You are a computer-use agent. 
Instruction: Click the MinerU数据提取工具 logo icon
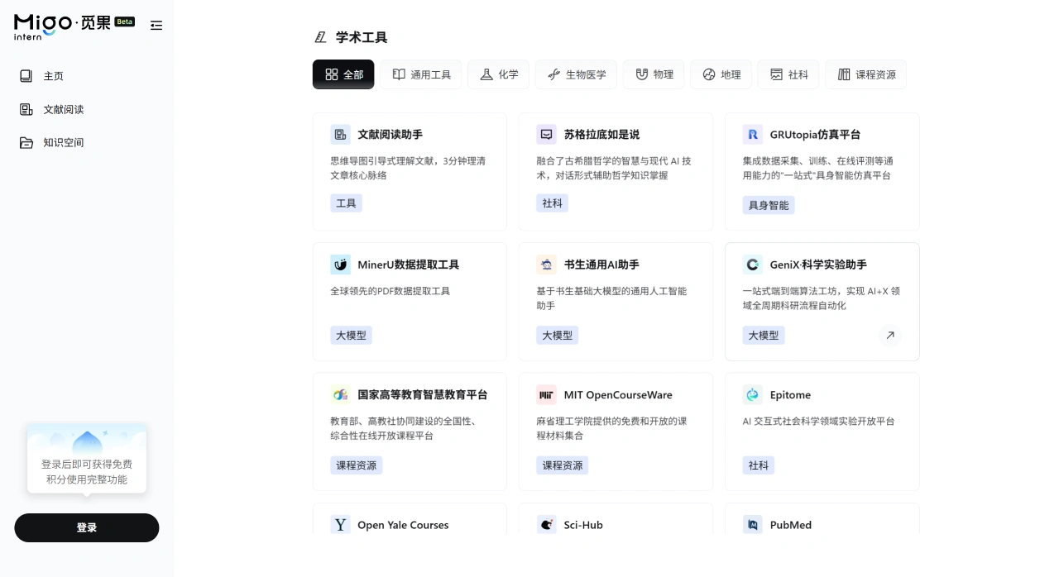pos(340,265)
